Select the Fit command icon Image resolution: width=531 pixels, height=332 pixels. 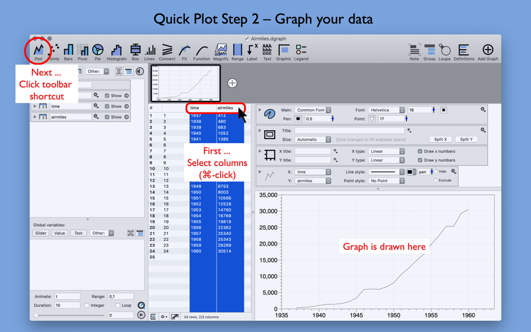point(184,50)
